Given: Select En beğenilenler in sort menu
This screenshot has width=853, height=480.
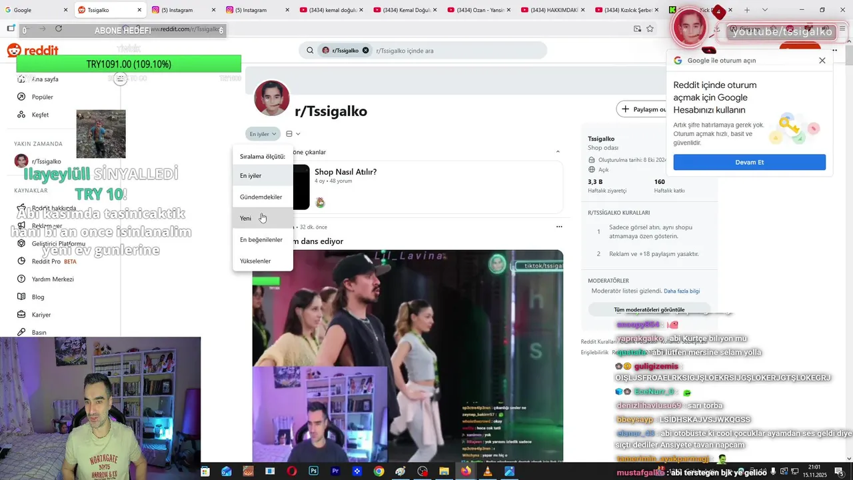Looking at the screenshot, I should [x=261, y=240].
